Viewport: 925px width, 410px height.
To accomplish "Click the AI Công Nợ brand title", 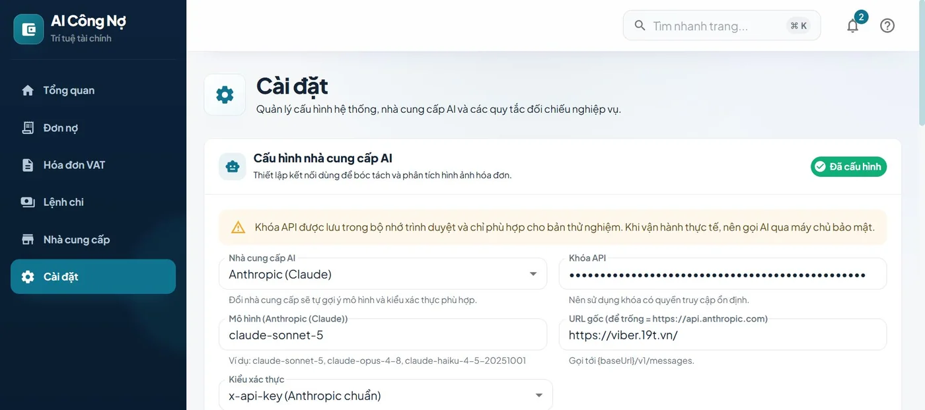I will tap(89, 21).
